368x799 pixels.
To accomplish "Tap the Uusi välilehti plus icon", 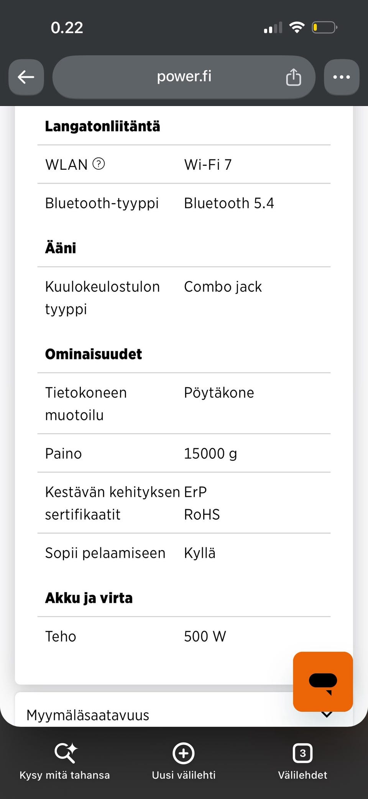I will coord(184,753).
